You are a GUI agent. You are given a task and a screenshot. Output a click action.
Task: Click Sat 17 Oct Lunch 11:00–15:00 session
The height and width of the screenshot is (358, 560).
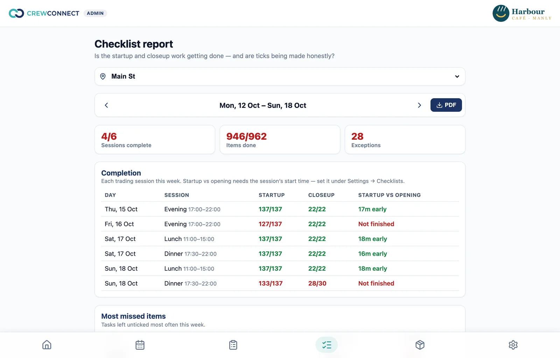click(189, 239)
